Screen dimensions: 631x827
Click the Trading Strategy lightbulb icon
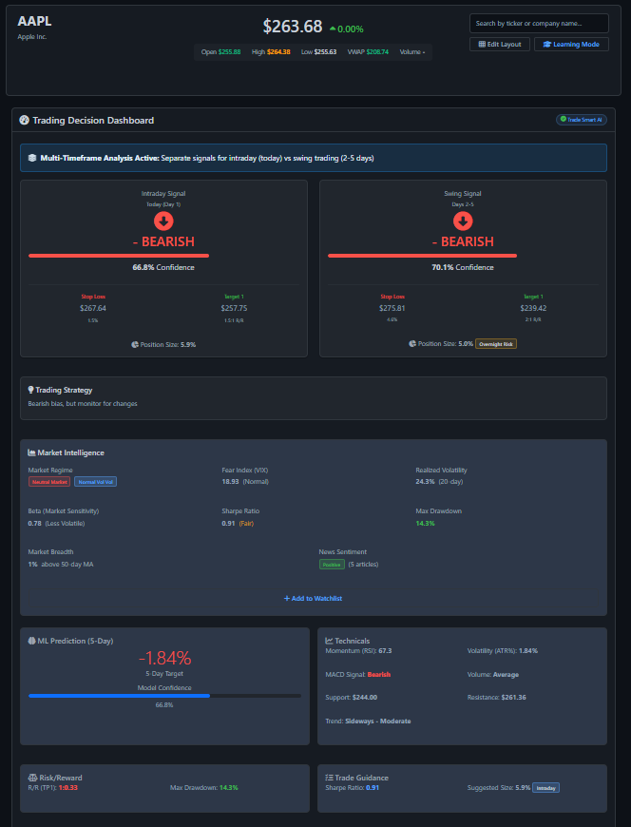point(31,390)
